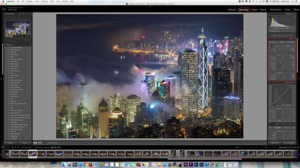The width and height of the screenshot is (300, 168).
Task: Toggle shadow clipping indicator in histogram
Action: pos(270,17)
